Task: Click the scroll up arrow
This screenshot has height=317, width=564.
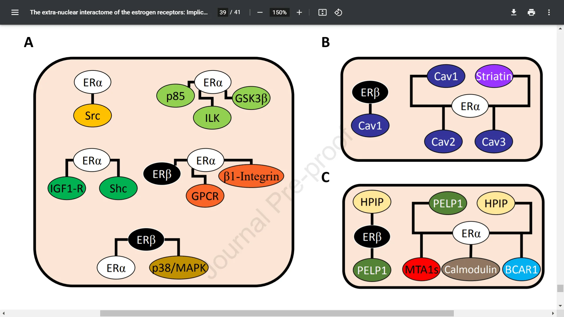Action: pos(560,28)
